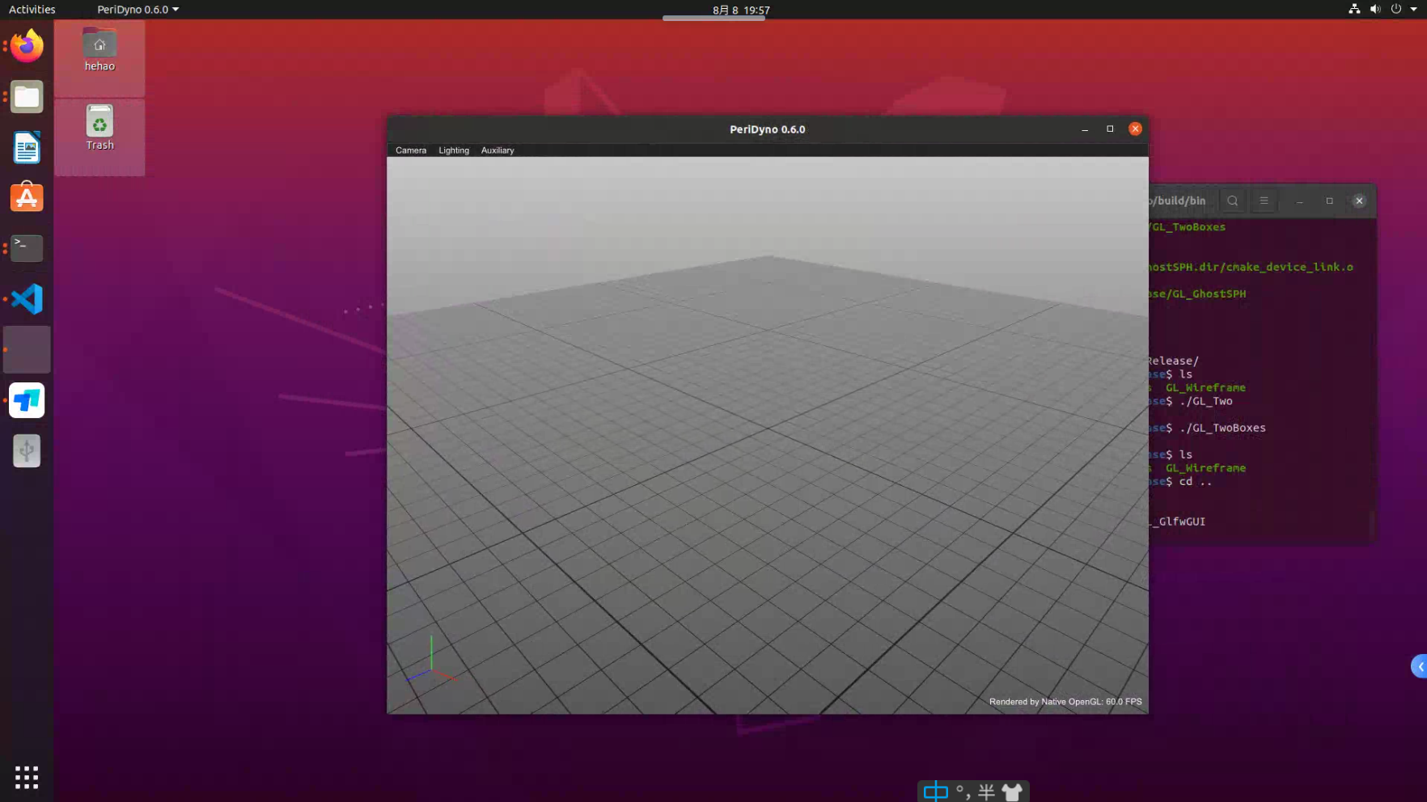1427x802 pixels.
Task: Open LibreOffice Writer from dock
Action: point(27,148)
